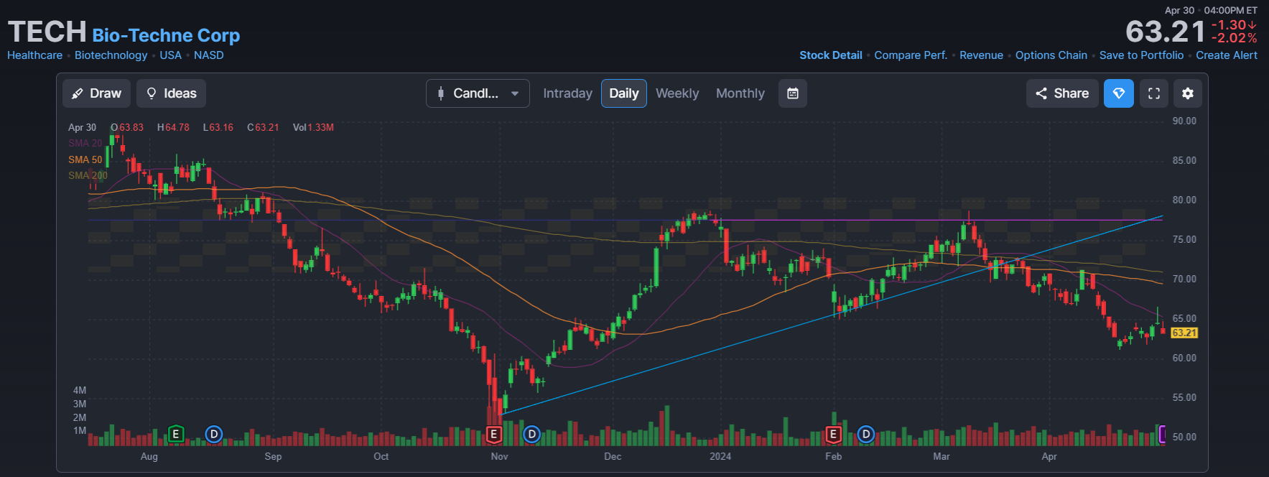This screenshot has height=477, width=1269.
Task: Toggle fullscreen chart view
Action: 1154,93
